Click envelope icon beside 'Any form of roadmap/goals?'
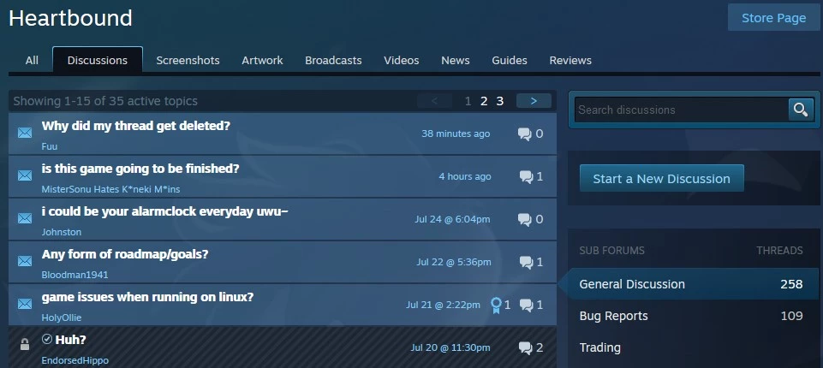 pyautogui.click(x=25, y=261)
